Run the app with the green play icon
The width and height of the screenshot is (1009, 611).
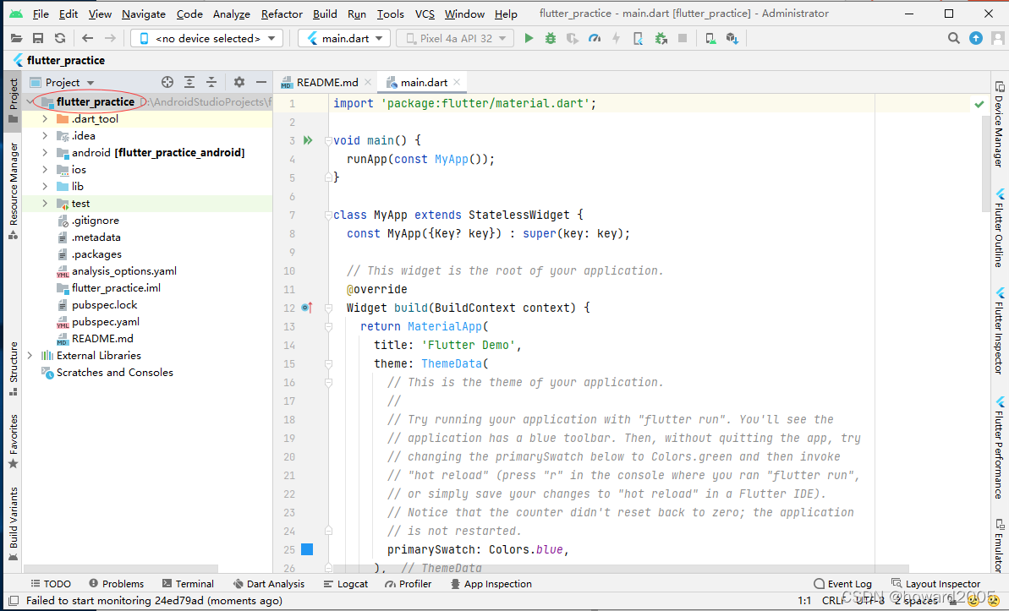(x=529, y=39)
